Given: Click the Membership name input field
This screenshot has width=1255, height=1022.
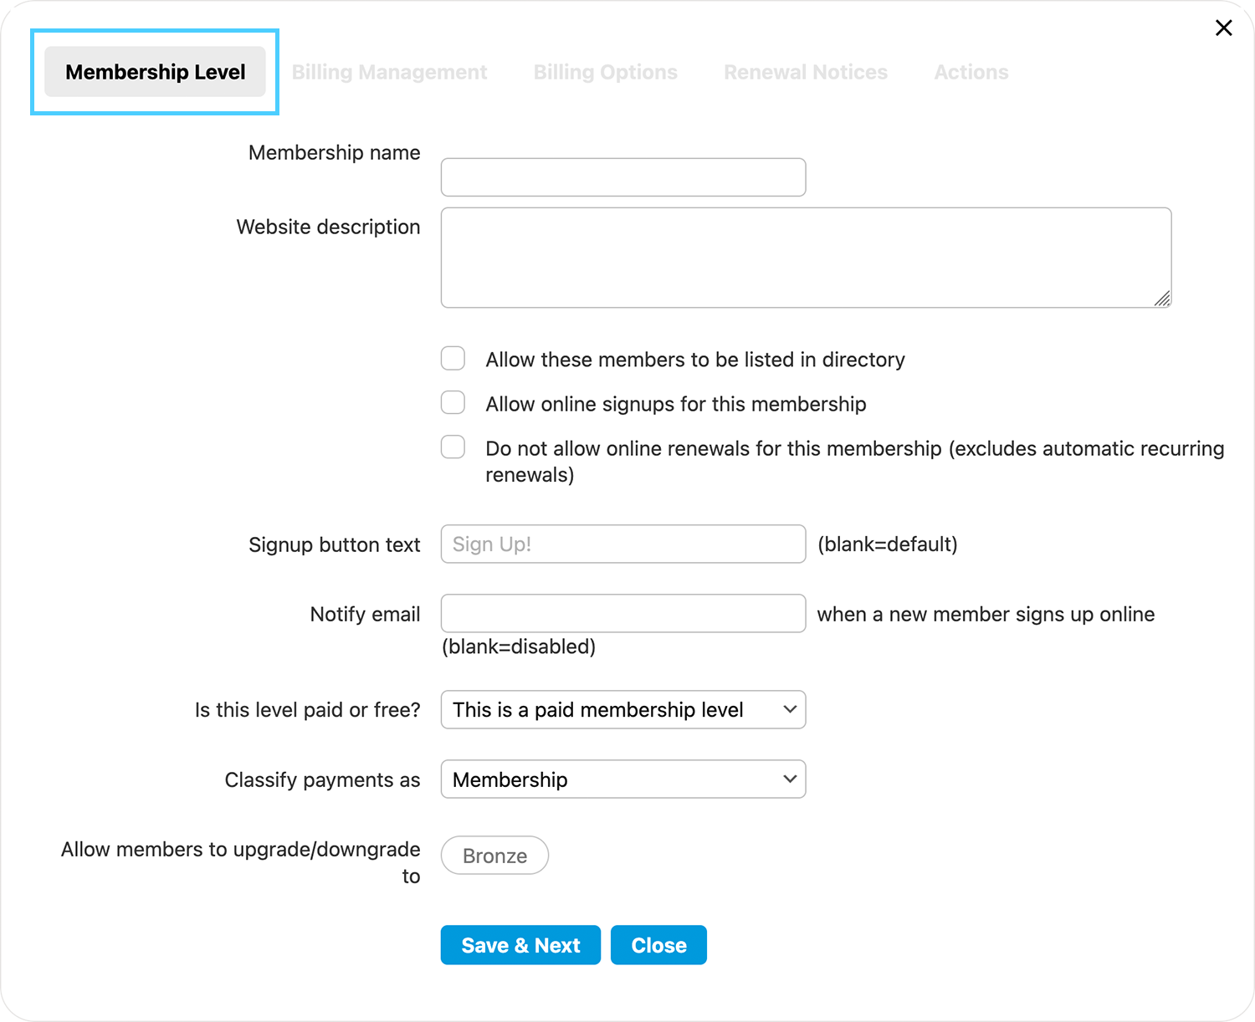Looking at the screenshot, I should click(x=622, y=177).
